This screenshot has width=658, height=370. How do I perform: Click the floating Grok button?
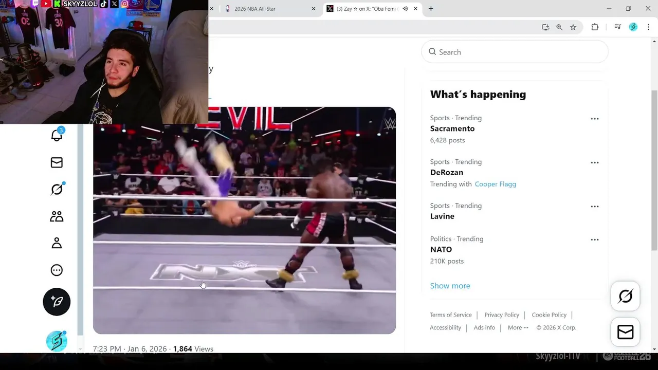click(625, 296)
